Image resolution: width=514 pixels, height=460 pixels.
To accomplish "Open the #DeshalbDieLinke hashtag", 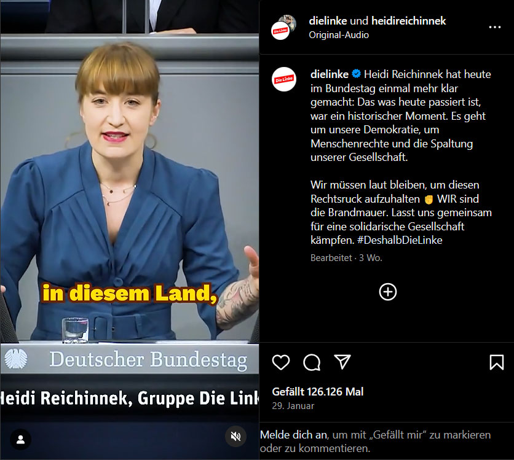I will [x=400, y=240].
